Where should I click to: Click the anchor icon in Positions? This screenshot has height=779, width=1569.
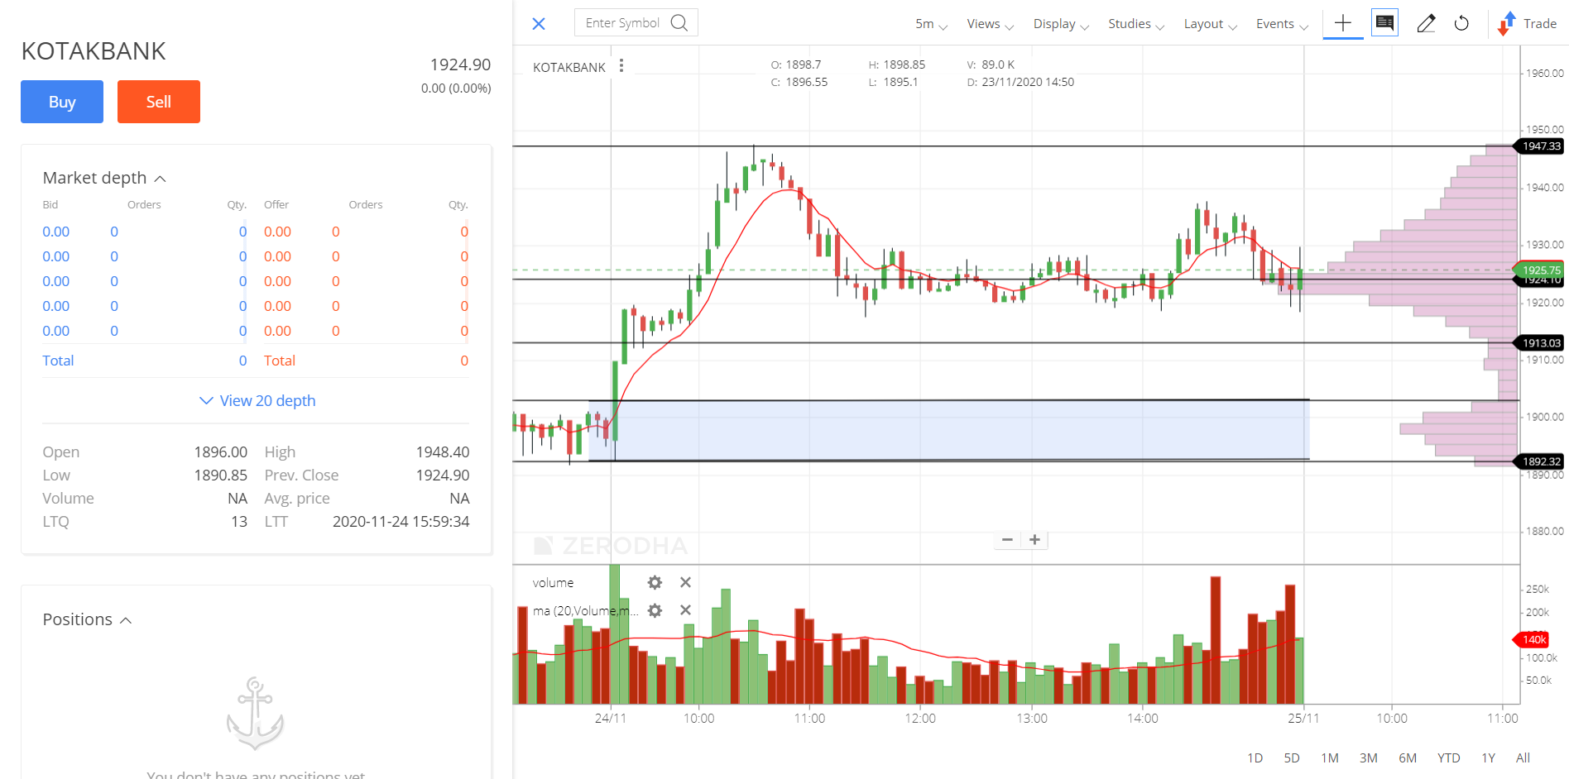click(x=255, y=713)
